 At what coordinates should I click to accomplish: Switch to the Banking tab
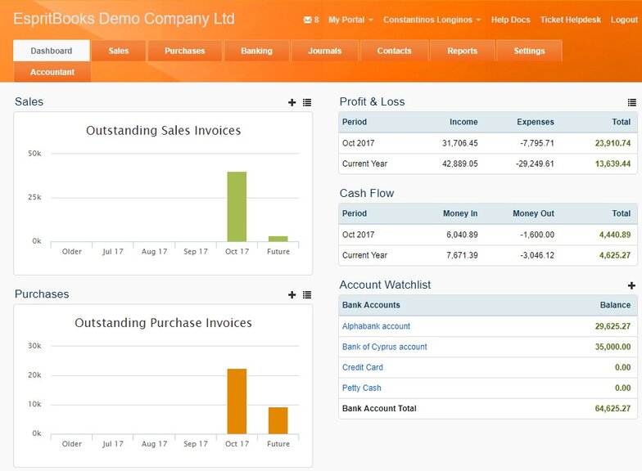(x=256, y=51)
